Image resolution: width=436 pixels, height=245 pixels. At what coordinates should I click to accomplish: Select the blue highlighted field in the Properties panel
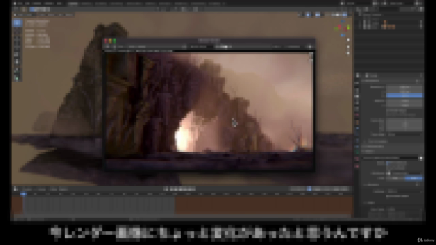coord(404,95)
